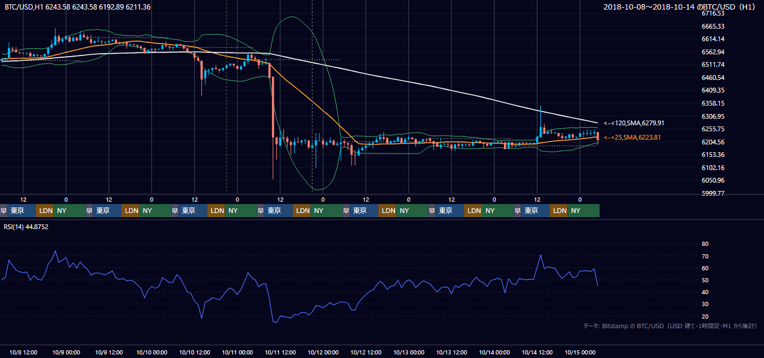Click the 10/9 12:00 time label
This screenshot has height=358, width=764.
(109, 352)
